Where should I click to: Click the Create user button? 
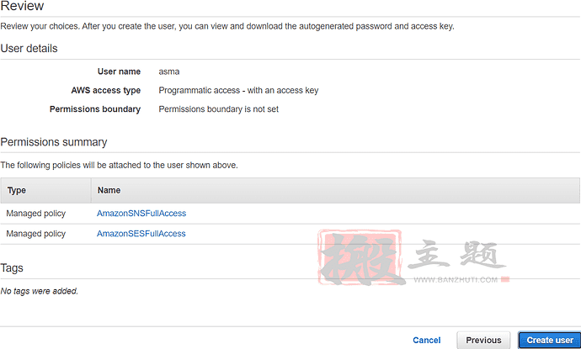(549, 340)
